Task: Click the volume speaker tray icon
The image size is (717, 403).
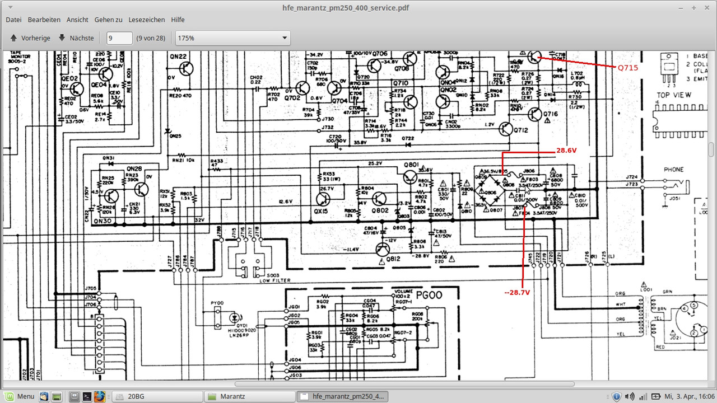Action: click(x=629, y=396)
